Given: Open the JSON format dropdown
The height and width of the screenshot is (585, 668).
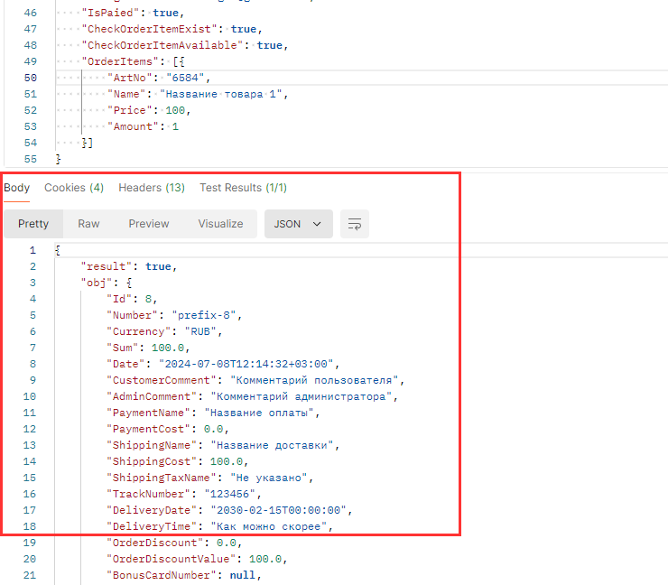Looking at the screenshot, I should coord(298,224).
